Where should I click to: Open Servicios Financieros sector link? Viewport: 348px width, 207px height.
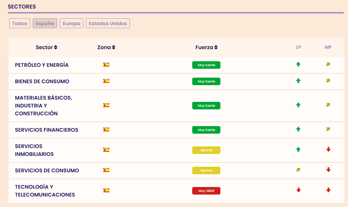pos(47,130)
